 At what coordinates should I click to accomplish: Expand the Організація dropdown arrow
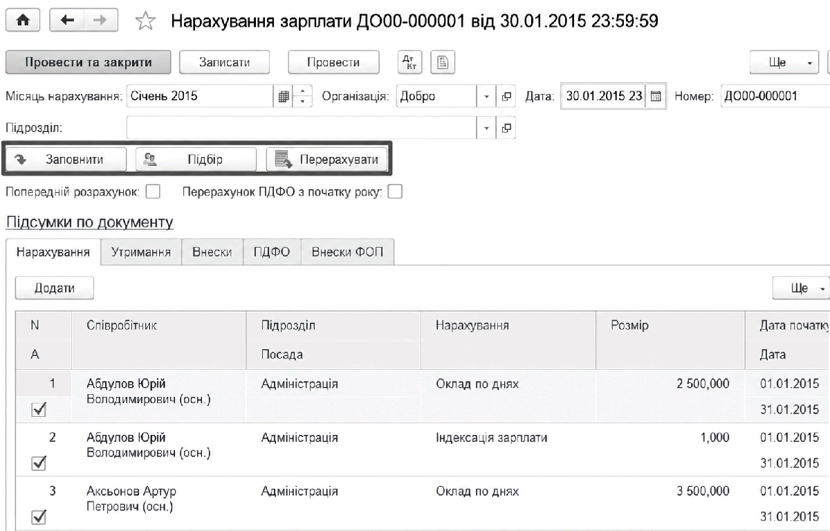(487, 97)
